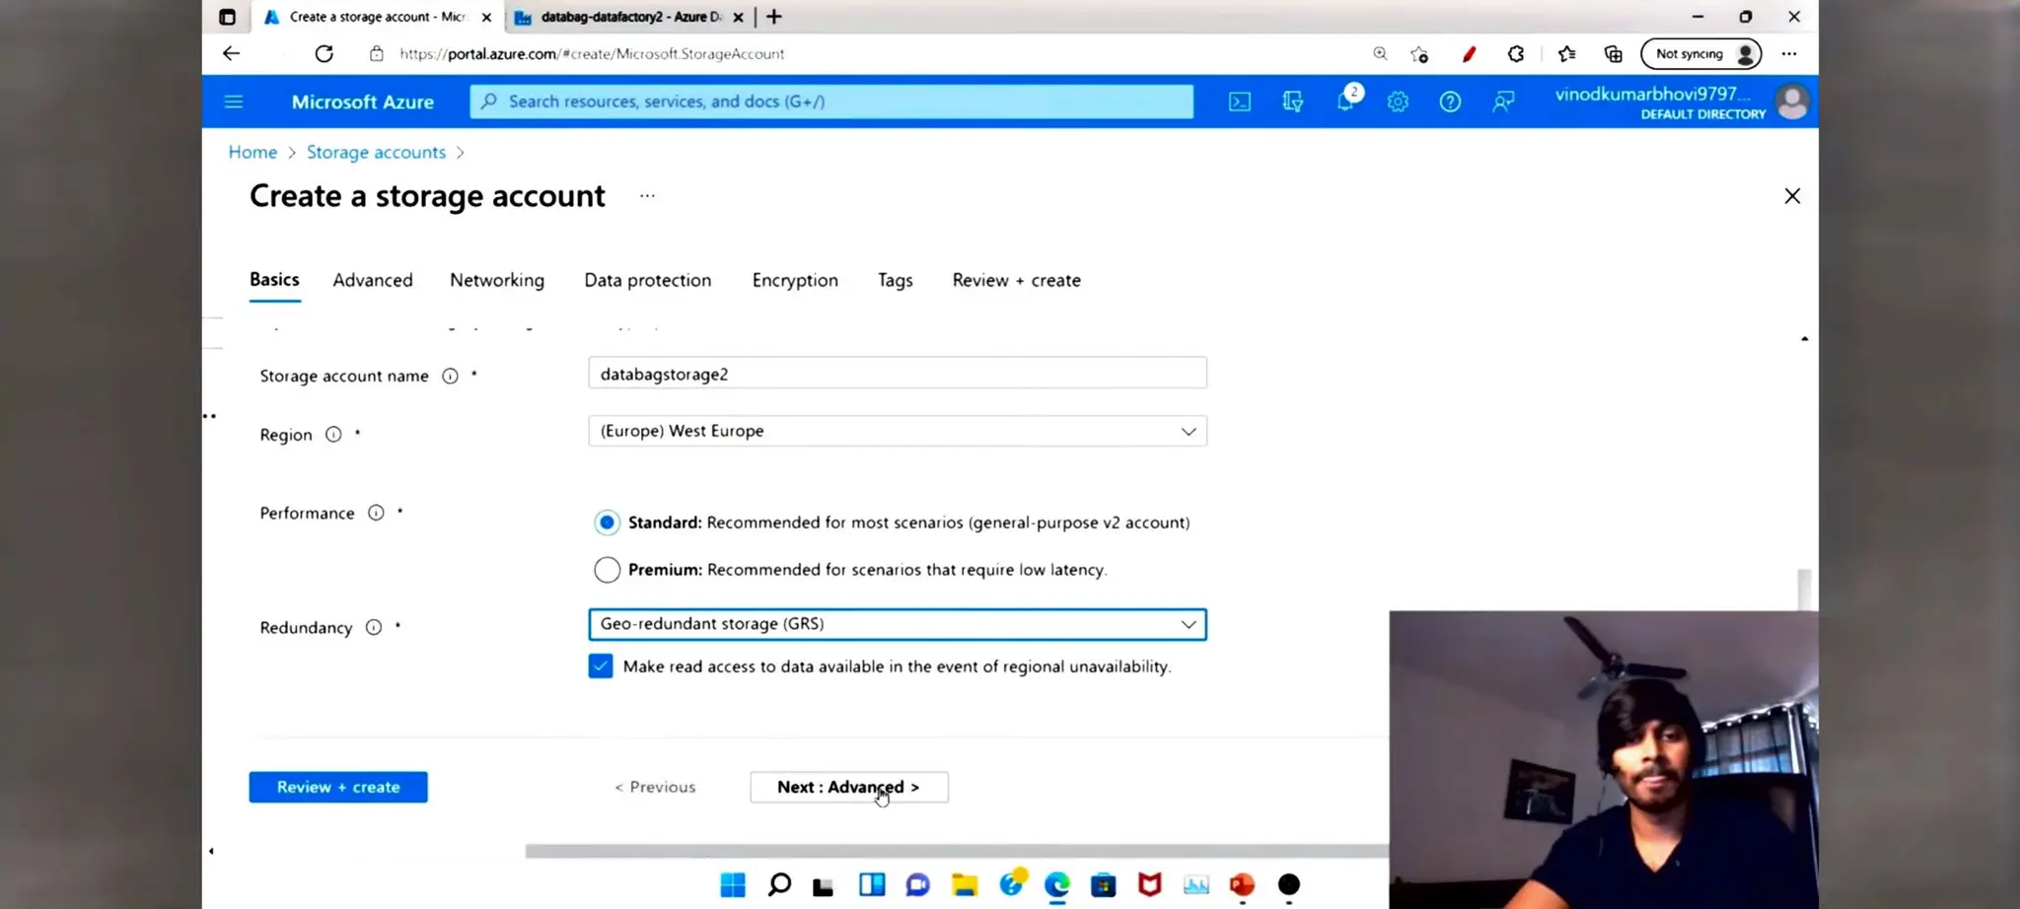Click the account avatar in Azure header
This screenshot has width=2020, height=909.
point(1792,102)
